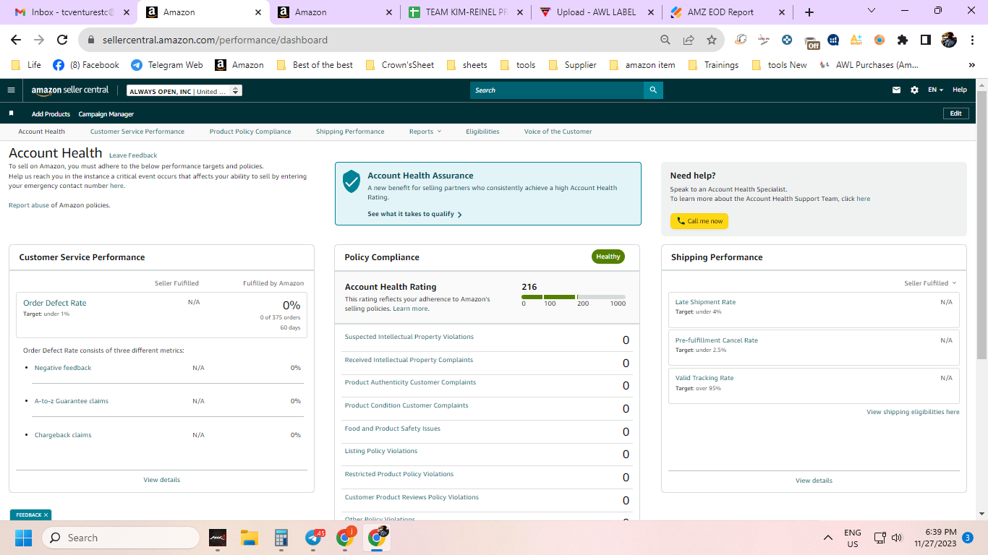
Task: Open the Chrome three-dot menu
Action: pyautogui.click(x=971, y=40)
